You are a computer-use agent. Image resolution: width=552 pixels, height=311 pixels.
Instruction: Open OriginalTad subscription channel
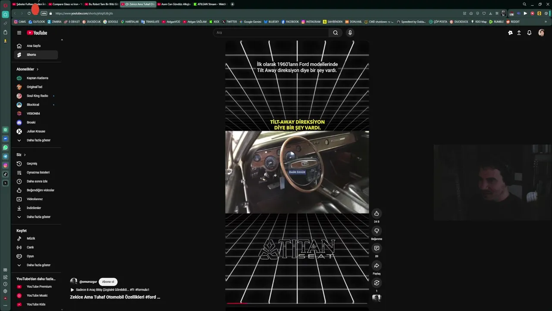tap(36, 87)
